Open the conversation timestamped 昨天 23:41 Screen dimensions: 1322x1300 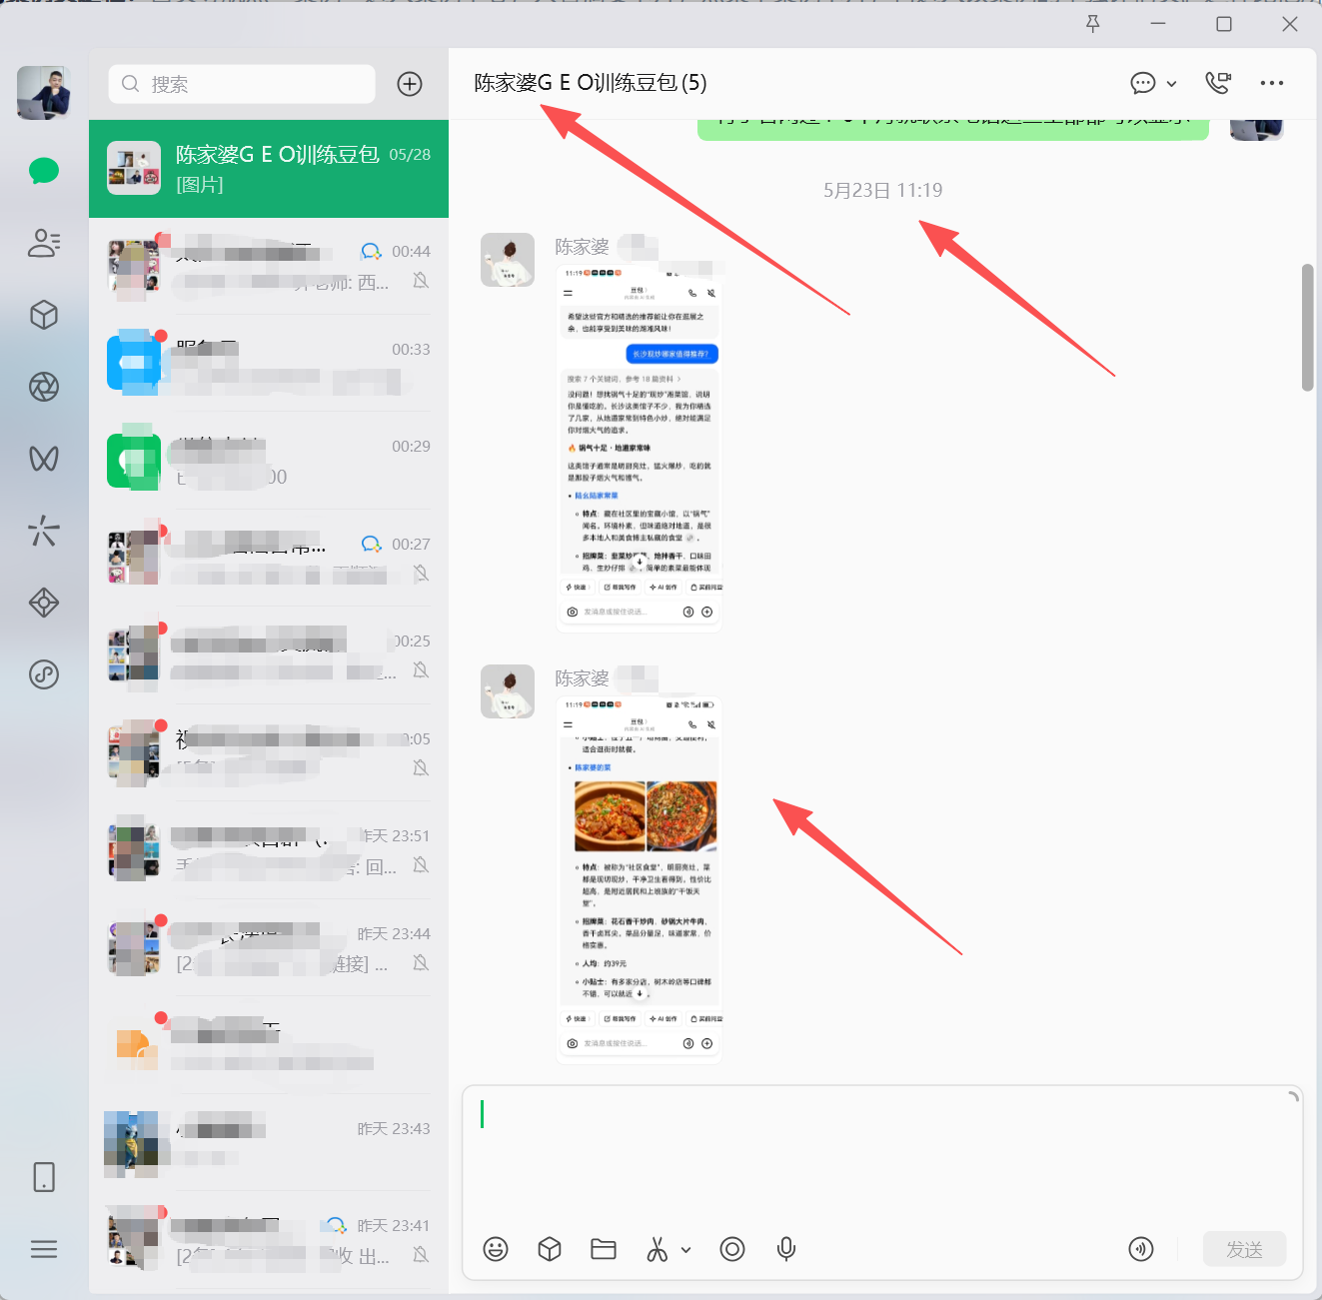pos(269,1240)
